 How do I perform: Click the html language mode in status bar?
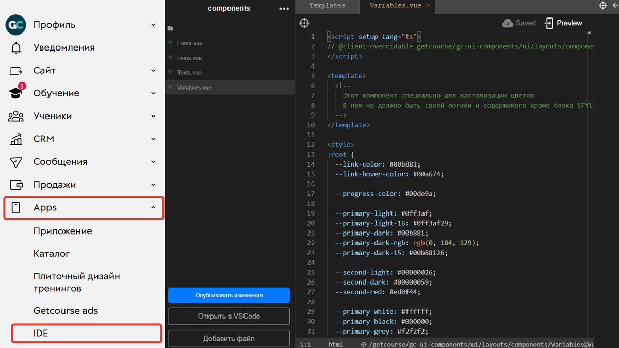[x=335, y=344]
